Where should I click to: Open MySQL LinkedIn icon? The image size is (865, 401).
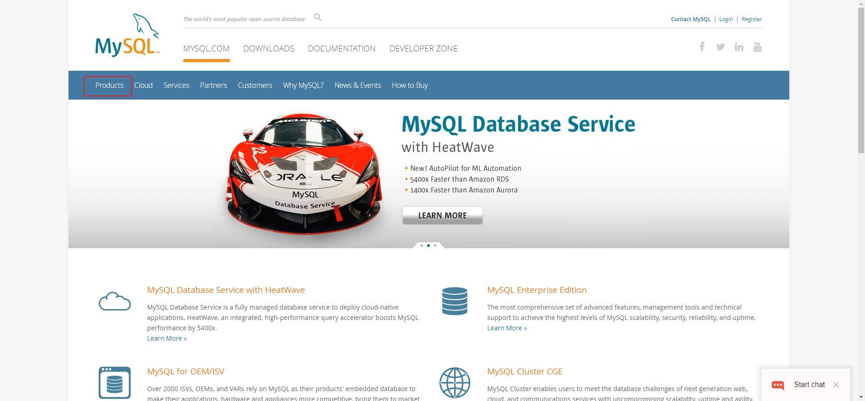739,47
